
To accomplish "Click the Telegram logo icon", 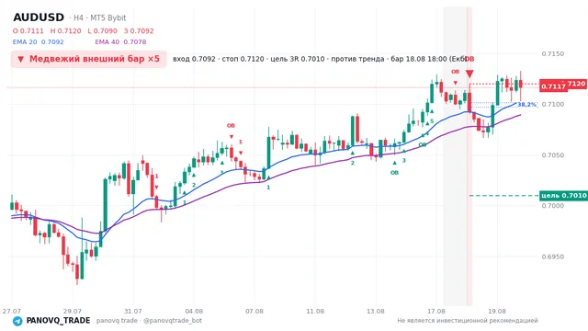I will coord(17,321).
